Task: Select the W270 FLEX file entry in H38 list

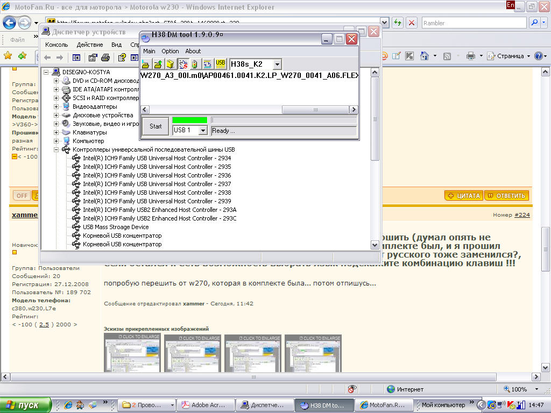Action: coord(249,75)
